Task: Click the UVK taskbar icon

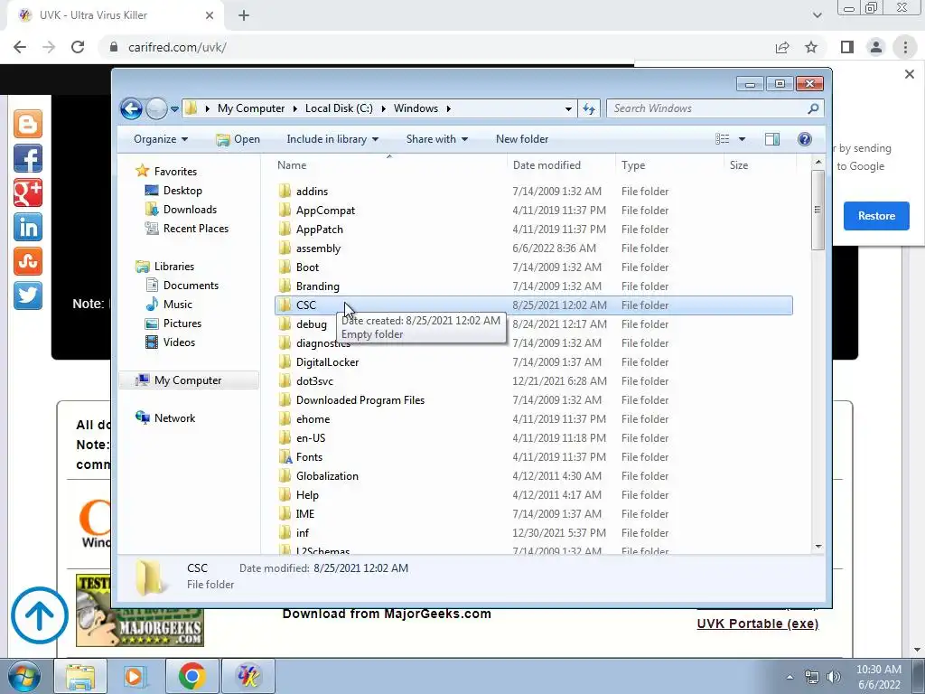Action: pyautogui.click(x=248, y=676)
